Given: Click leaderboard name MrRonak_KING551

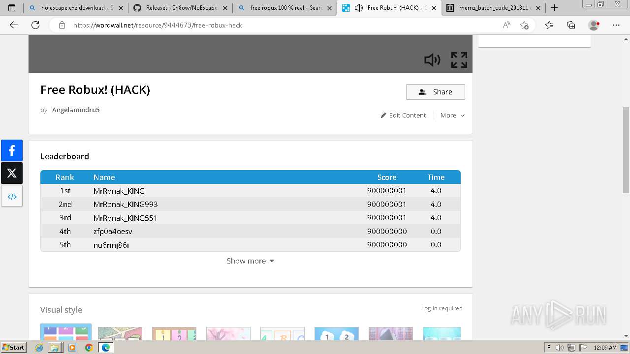Looking at the screenshot, I should tap(126, 218).
